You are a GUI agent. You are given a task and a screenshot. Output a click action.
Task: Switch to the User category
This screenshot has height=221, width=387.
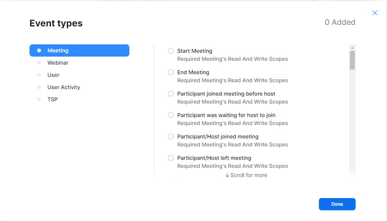coord(53,75)
